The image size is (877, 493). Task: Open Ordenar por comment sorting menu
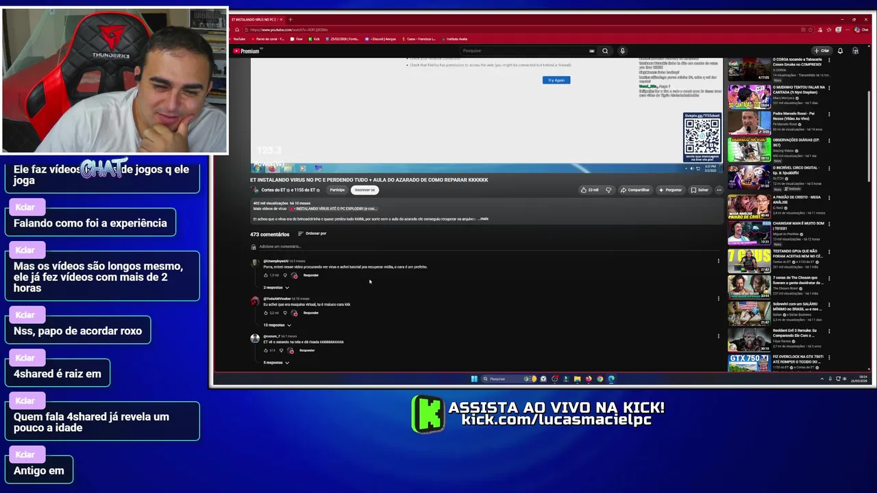click(312, 233)
